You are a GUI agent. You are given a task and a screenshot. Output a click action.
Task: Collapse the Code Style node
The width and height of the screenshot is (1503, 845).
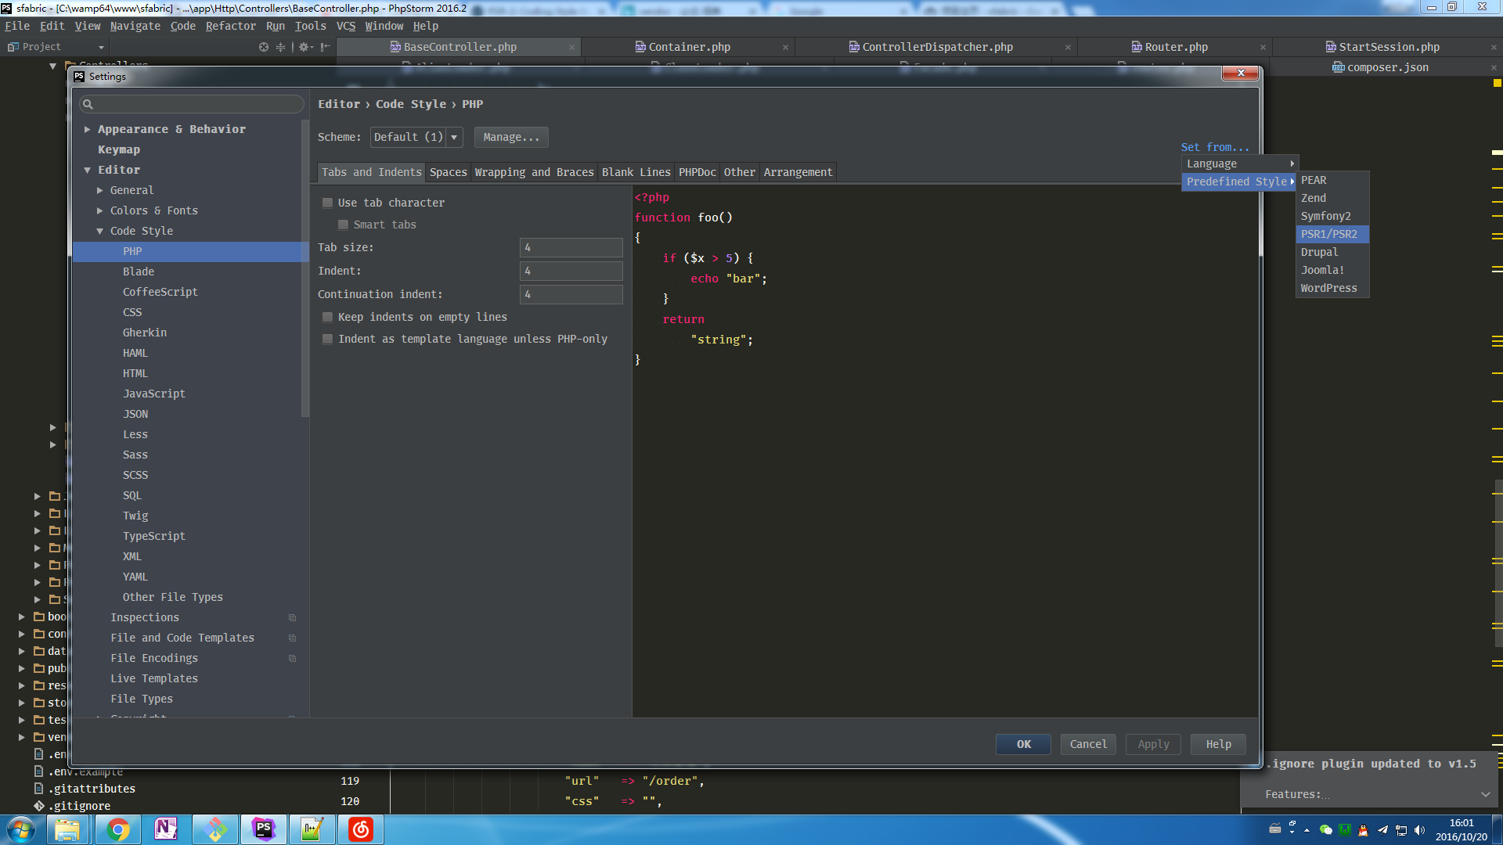click(x=100, y=231)
